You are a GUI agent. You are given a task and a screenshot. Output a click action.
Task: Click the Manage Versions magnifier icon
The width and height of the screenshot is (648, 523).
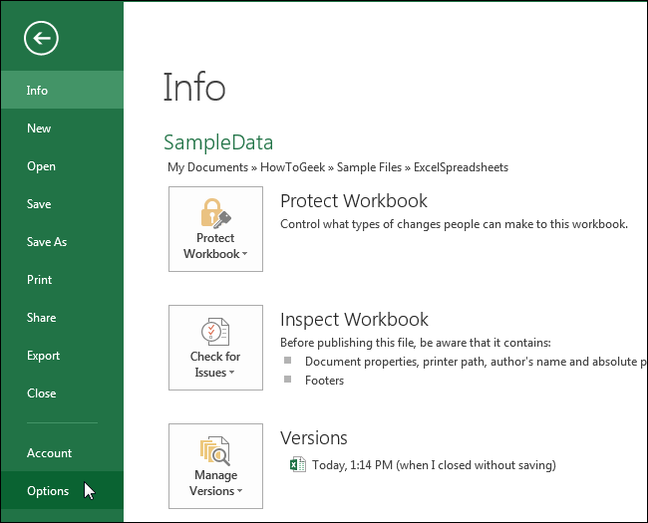coord(215,450)
